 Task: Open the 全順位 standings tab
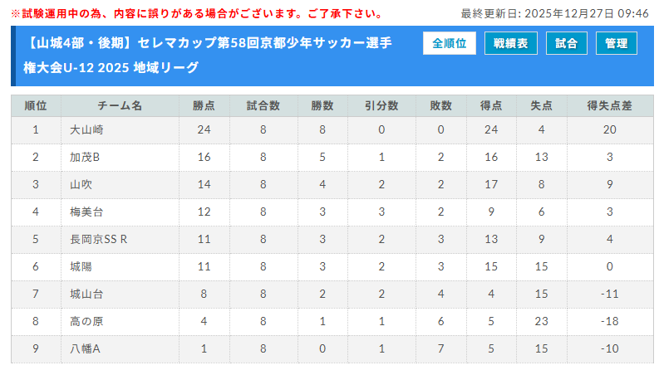pyautogui.click(x=449, y=43)
